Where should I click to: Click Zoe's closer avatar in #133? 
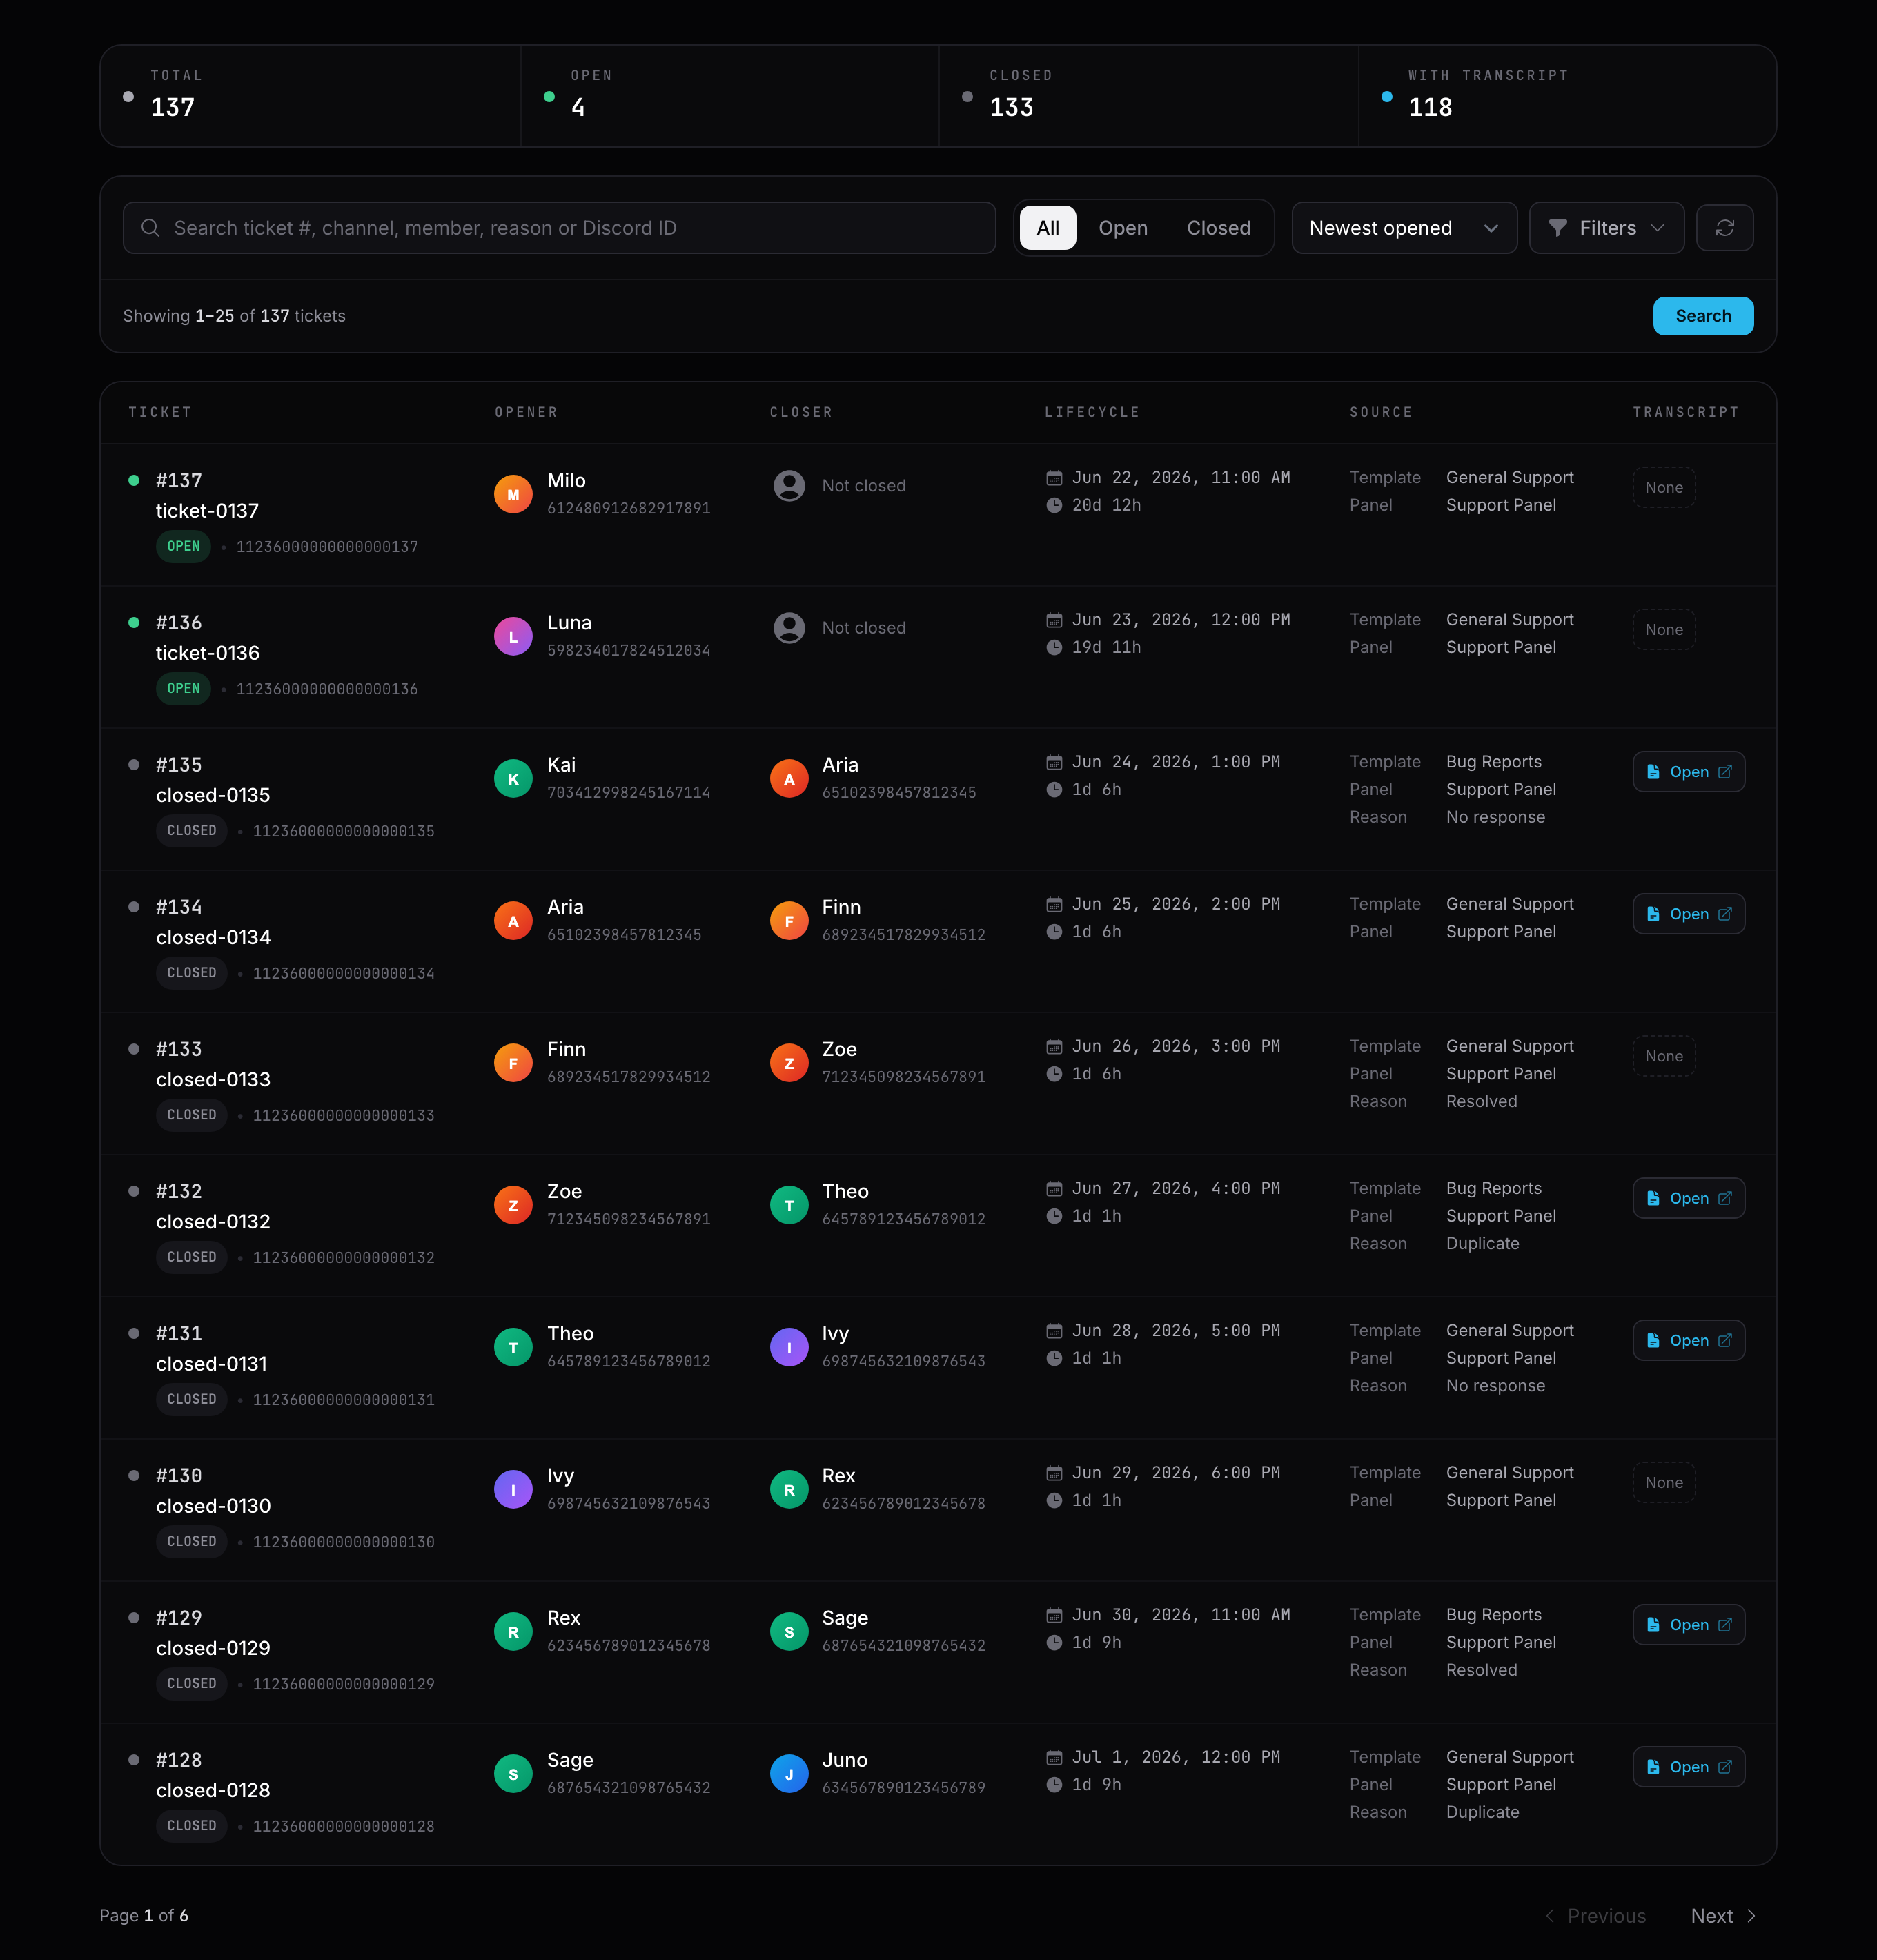tap(789, 1063)
